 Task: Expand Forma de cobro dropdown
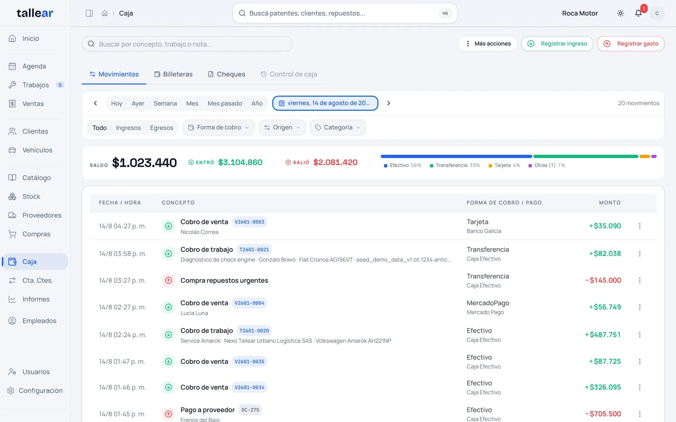click(x=219, y=128)
